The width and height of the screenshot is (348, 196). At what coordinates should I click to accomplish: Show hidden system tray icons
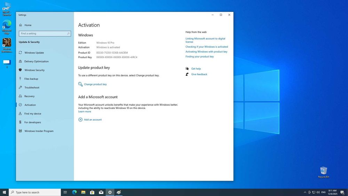(305, 192)
